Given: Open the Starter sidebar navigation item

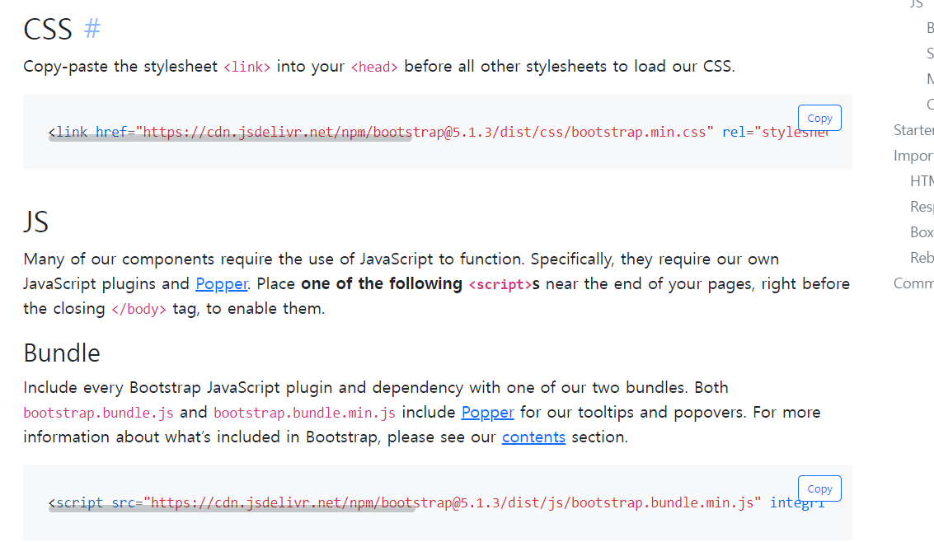Looking at the screenshot, I should [x=913, y=129].
